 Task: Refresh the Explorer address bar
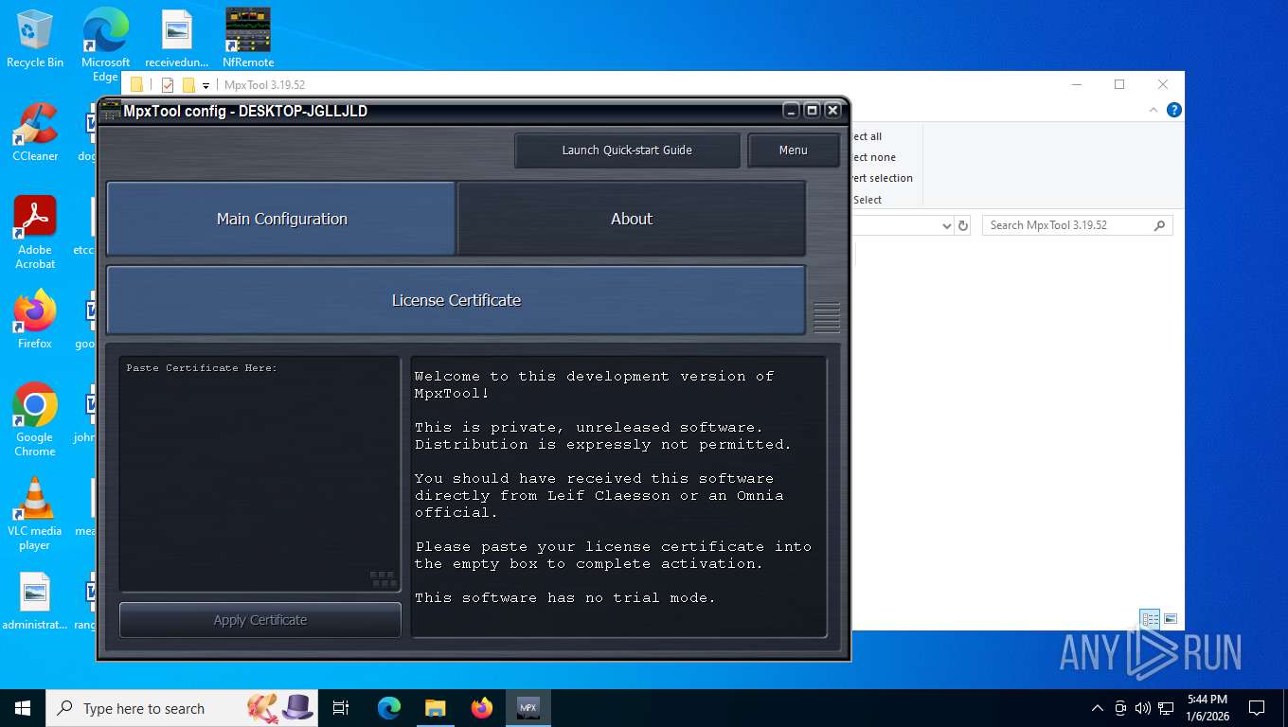click(963, 225)
